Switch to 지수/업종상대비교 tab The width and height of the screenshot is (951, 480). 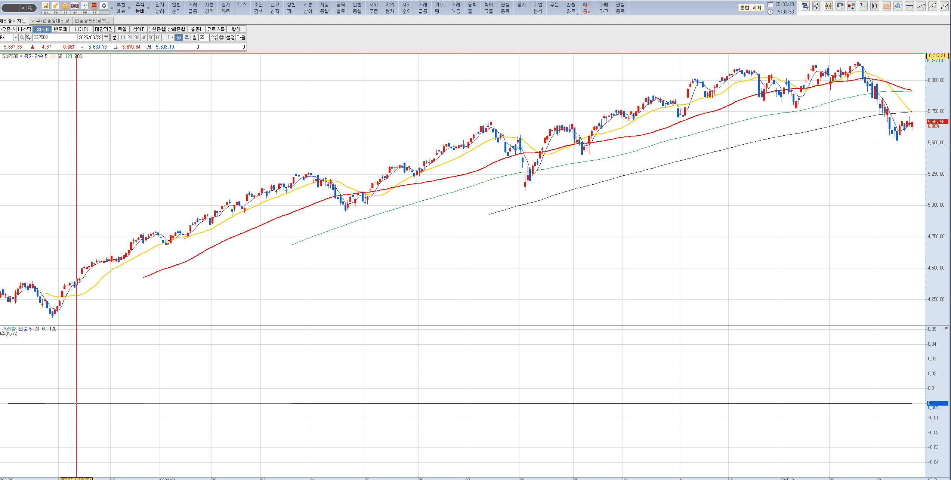pyautogui.click(x=50, y=21)
